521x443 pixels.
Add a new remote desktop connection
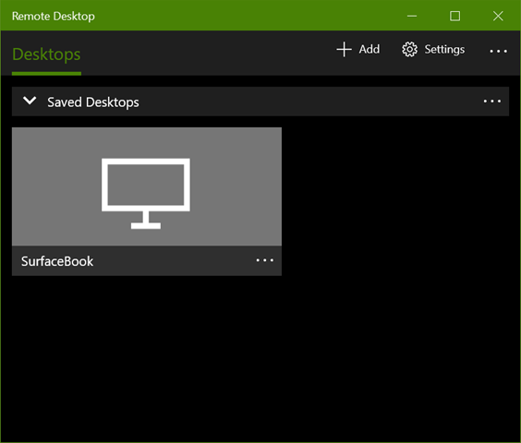click(357, 50)
